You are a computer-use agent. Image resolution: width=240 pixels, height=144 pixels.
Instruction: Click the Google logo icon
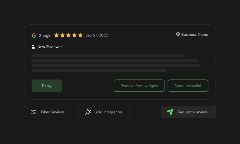[34, 35]
